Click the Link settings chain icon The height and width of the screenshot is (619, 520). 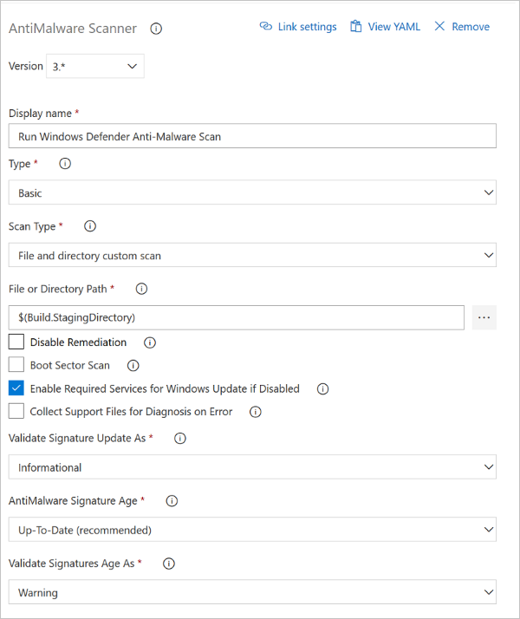click(266, 26)
